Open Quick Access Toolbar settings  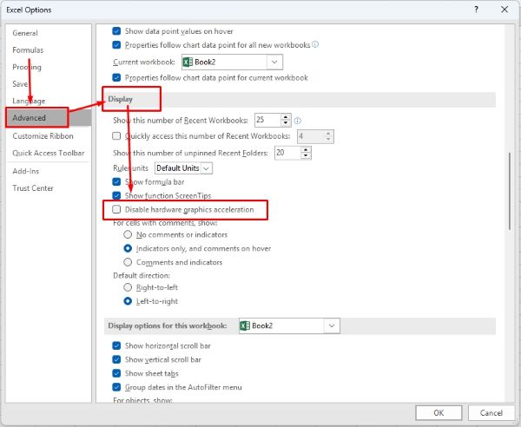(49, 153)
